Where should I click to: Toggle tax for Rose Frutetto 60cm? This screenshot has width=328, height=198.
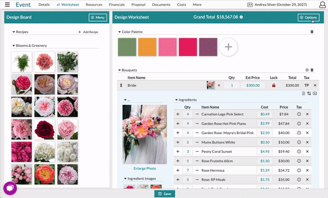299,161
